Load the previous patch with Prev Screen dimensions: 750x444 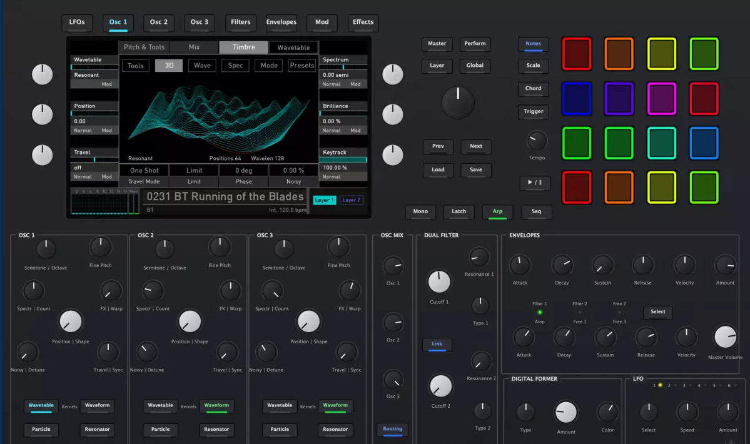click(x=438, y=147)
